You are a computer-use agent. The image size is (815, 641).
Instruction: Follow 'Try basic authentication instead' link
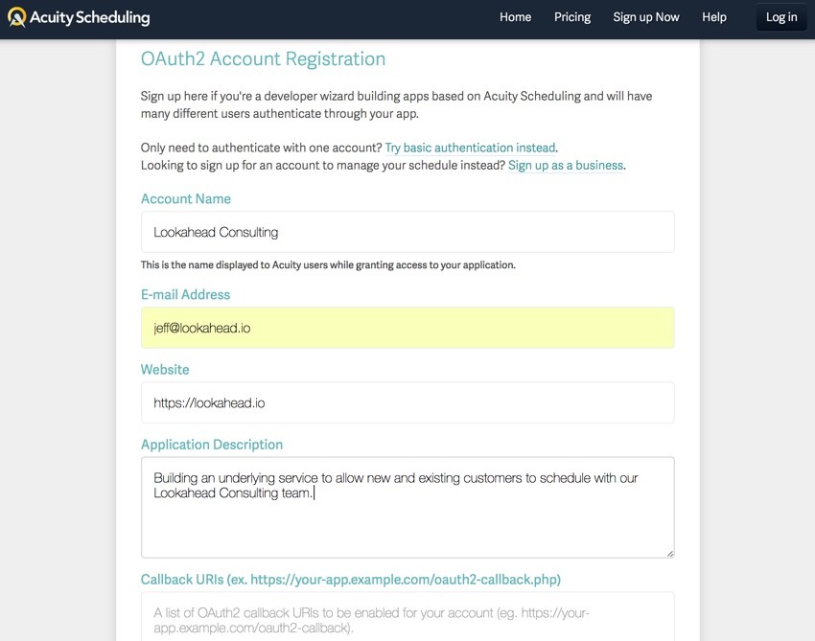[470, 148]
